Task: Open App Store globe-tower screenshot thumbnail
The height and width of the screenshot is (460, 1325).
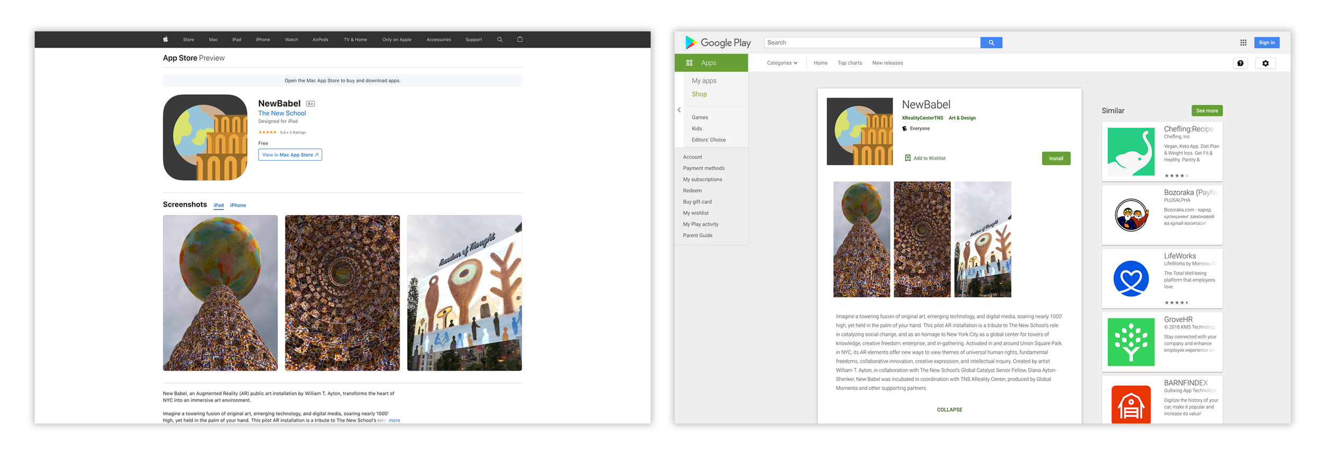Action: (220, 293)
